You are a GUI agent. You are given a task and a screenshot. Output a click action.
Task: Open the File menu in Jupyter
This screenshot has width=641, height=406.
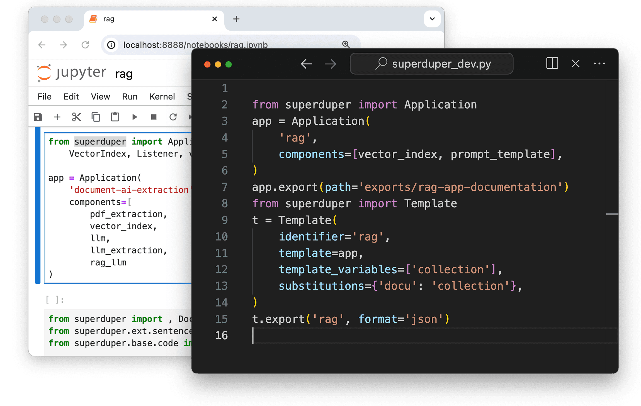click(45, 97)
